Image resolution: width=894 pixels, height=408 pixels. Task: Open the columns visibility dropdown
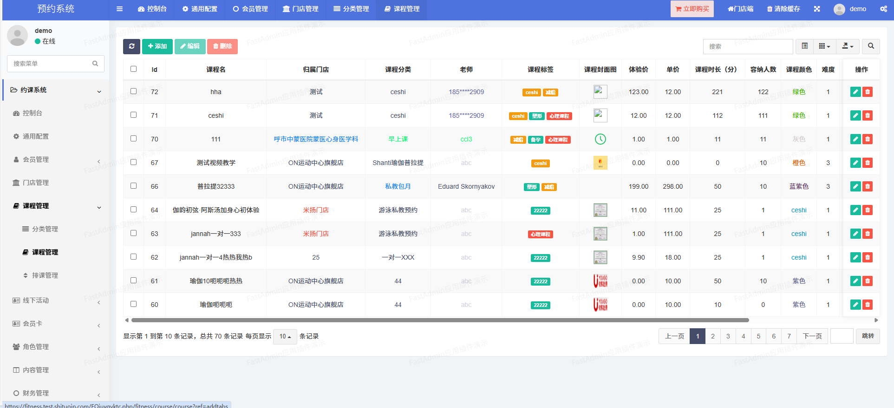click(x=824, y=46)
